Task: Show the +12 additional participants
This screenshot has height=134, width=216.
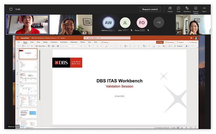Action: 159,22
